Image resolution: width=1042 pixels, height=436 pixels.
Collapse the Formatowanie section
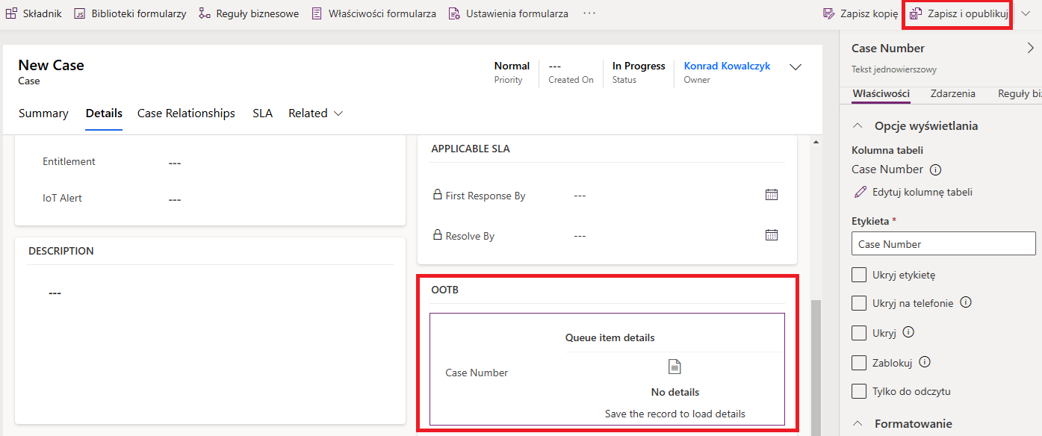(858, 423)
